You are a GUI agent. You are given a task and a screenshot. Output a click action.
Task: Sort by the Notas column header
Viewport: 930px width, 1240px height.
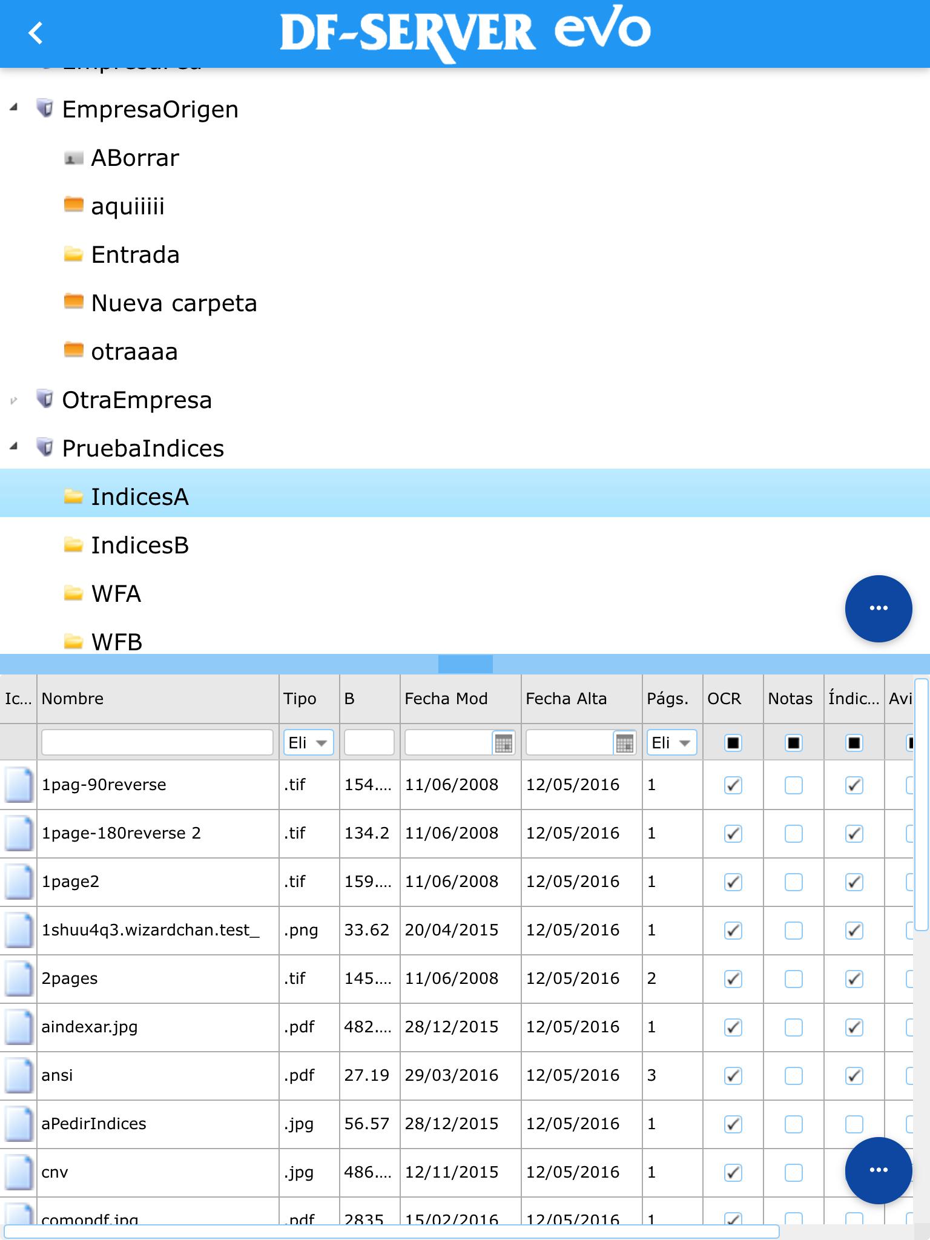point(794,699)
